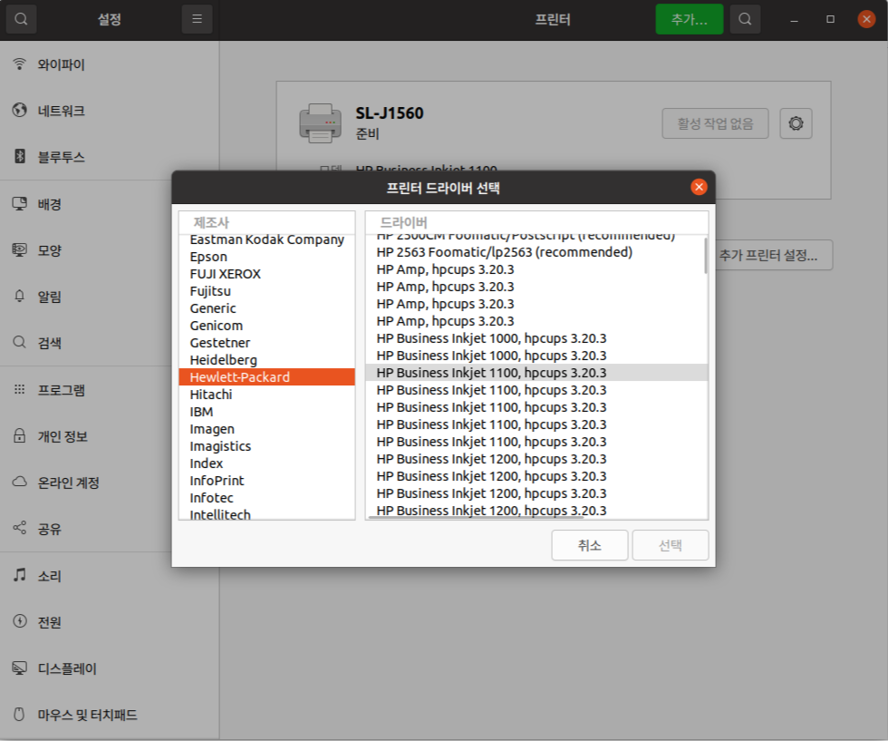The width and height of the screenshot is (888, 741).
Task: Open Displays (디스플레이) settings
Action: coord(110,669)
